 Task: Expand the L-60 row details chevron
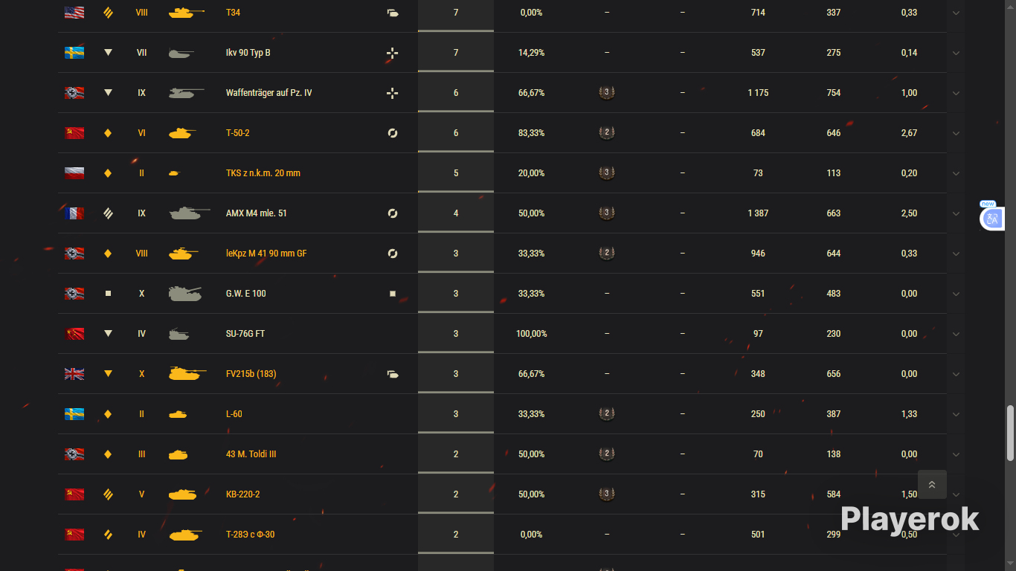pos(956,414)
